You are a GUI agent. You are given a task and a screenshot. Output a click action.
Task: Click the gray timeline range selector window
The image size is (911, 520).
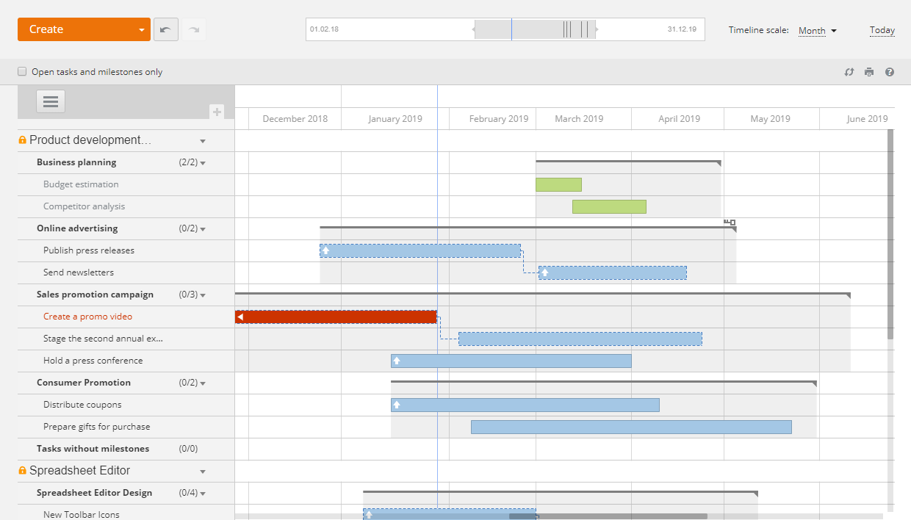(535, 29)
